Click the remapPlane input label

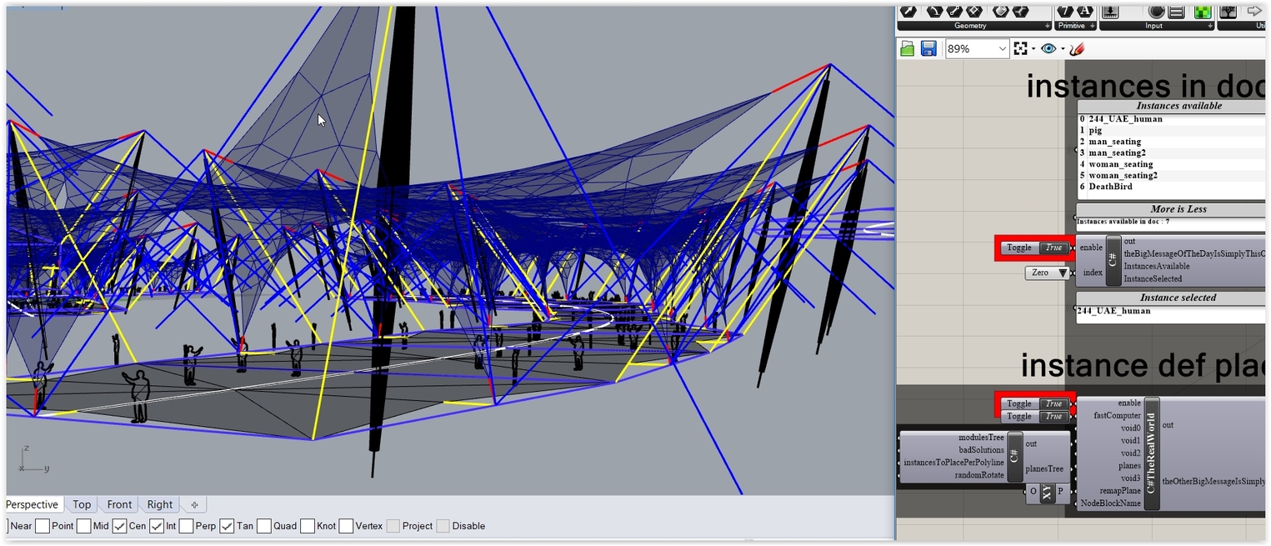point(1119,491)
